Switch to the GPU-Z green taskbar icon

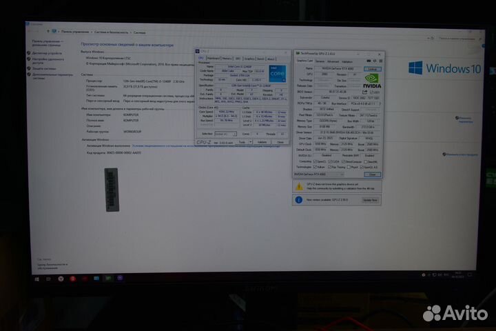point(108,278)
